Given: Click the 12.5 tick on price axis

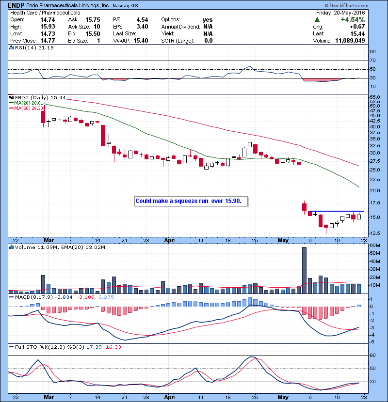Looking at the screenshot, I should [375, 233].
